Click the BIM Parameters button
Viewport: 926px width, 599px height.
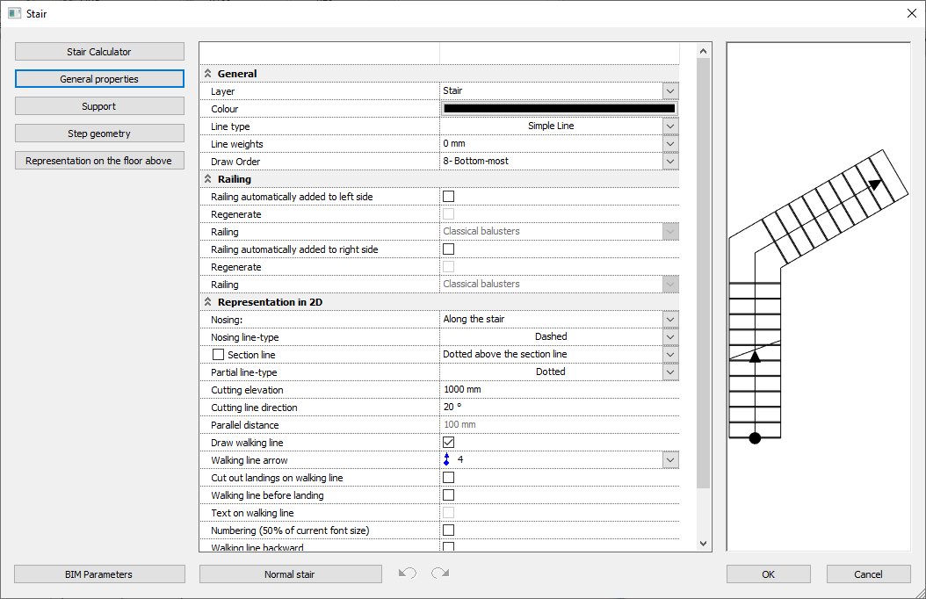[x=99, y=574]
